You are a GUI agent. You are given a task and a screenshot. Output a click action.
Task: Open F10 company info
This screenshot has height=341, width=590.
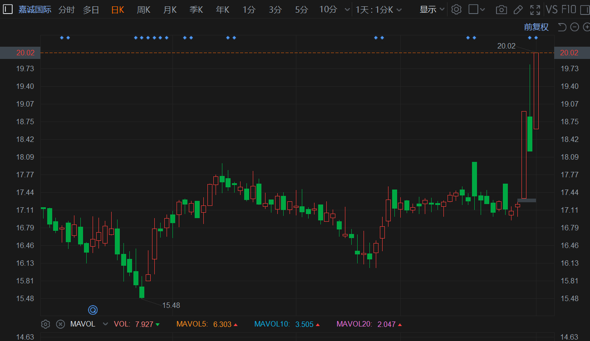[x=569, y=10]
